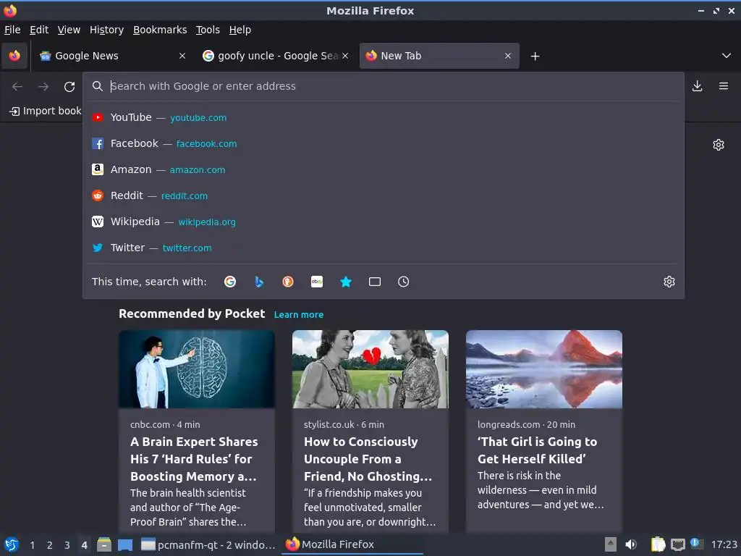This screenshot has width=741, height=556.
Task: Click the blue show desktop taskbar icon
Action: [x=125, y=544]
